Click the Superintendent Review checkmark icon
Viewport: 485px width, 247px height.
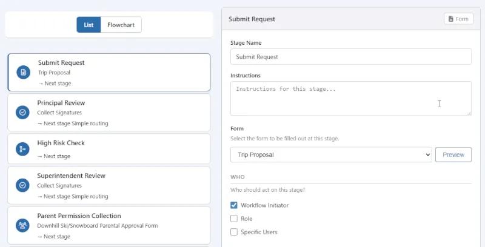pyautogui.click(x=23, y=185)
